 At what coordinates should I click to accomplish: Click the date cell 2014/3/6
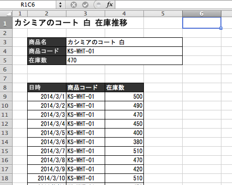click(47, 142)
